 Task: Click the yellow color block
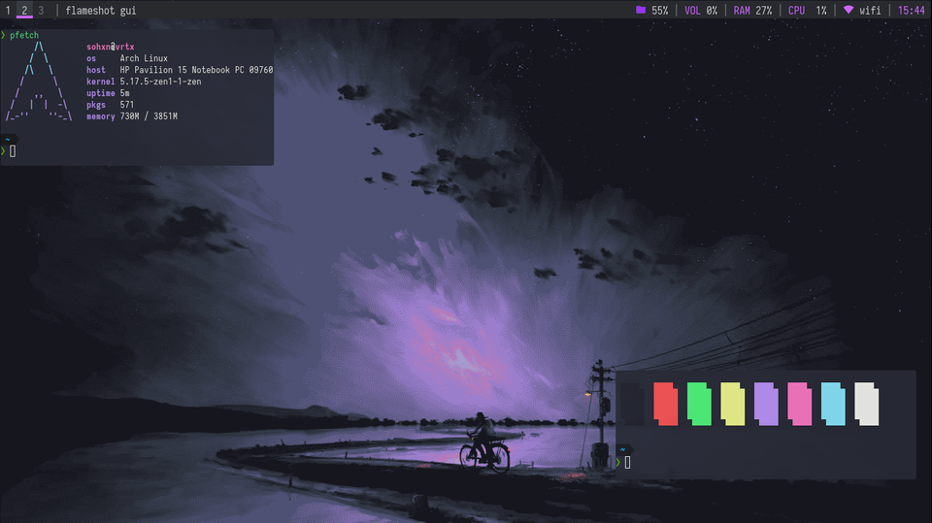point(732,404)
